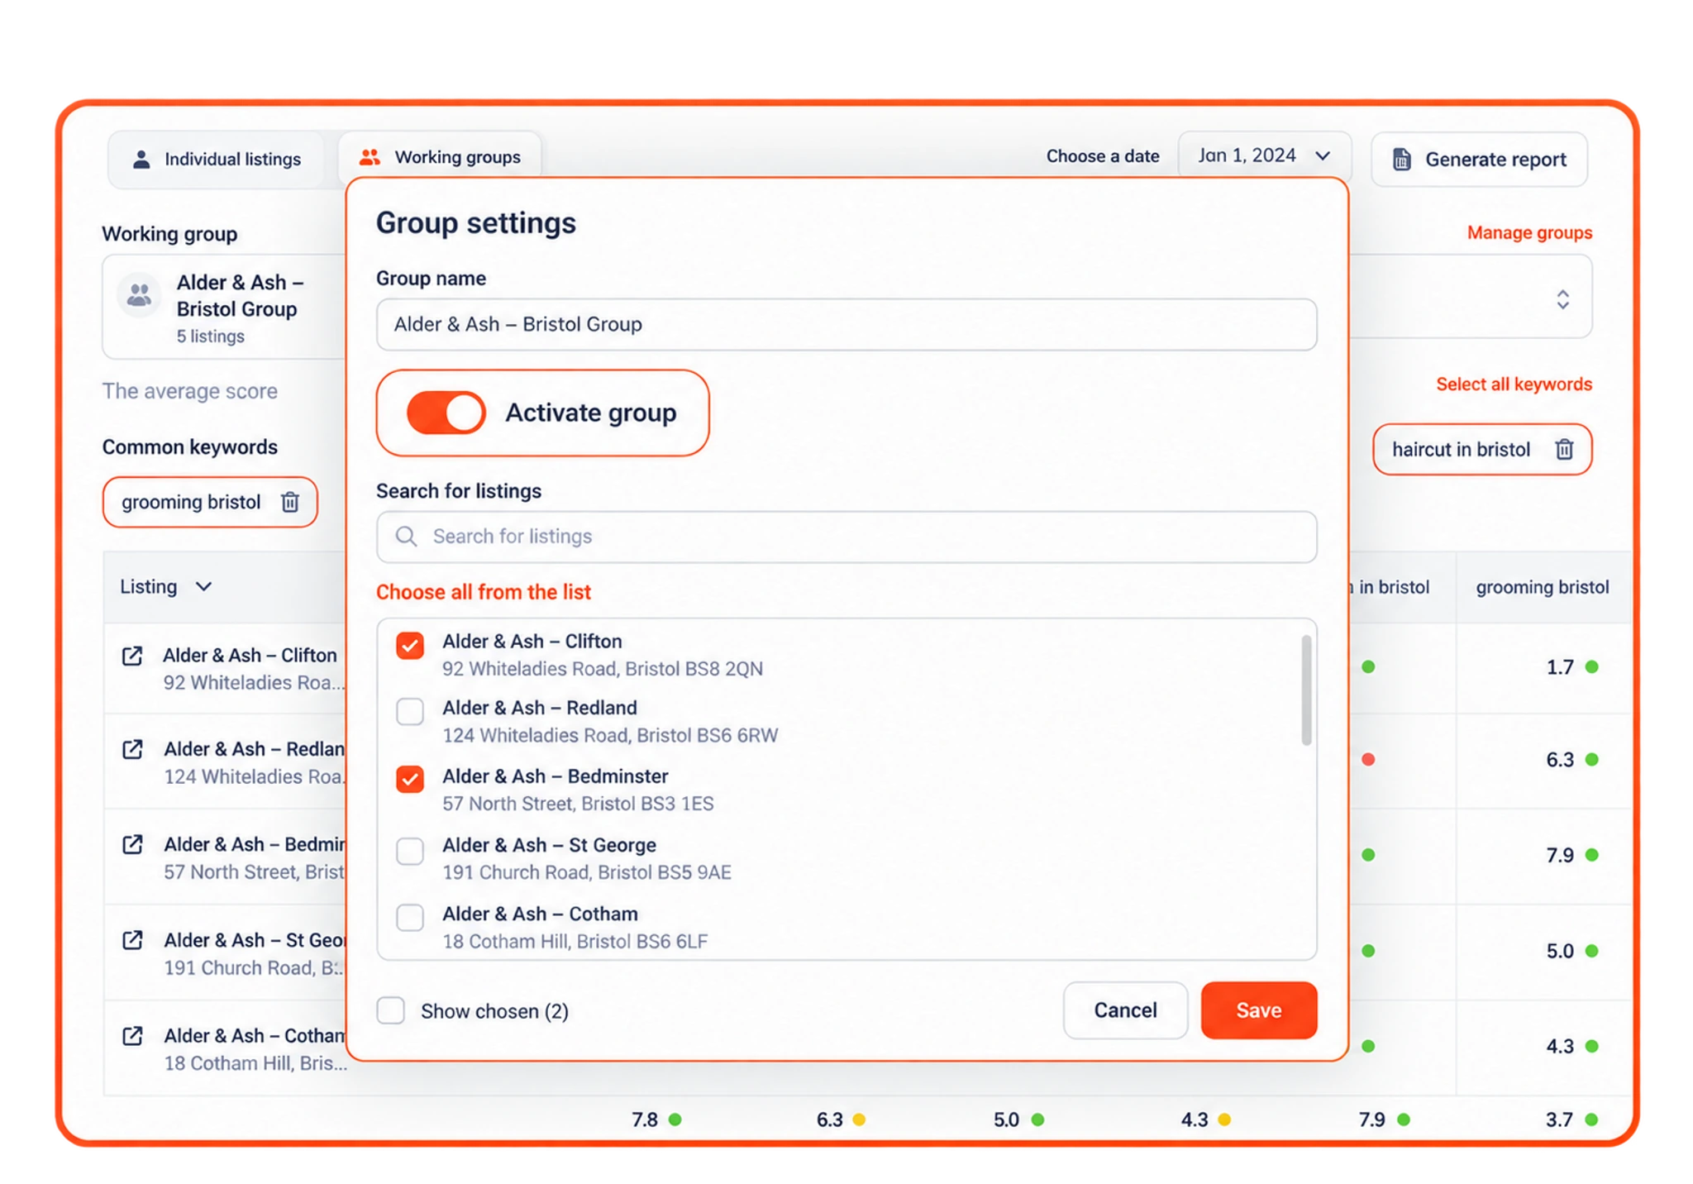The image size is (1693, 1184).
Task: Open the Jan 1, 2024 date dropdown
Action: 1265,155
